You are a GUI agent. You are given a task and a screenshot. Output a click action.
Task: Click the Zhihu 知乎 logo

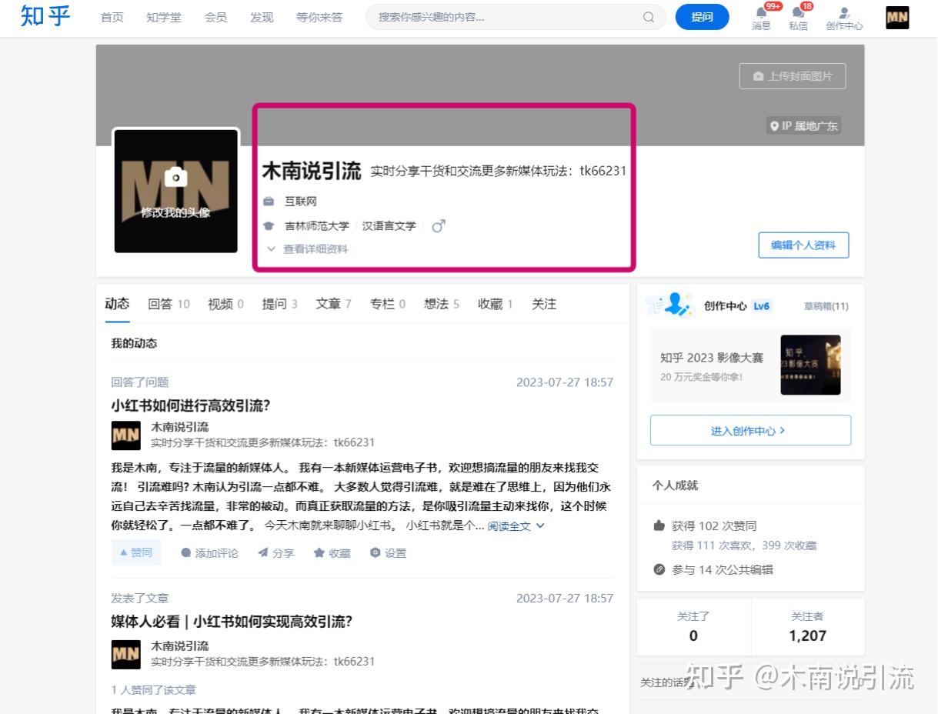pos(46,16)
